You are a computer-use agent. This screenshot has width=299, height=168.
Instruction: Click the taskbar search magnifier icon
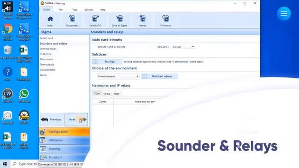click(14, 164)
